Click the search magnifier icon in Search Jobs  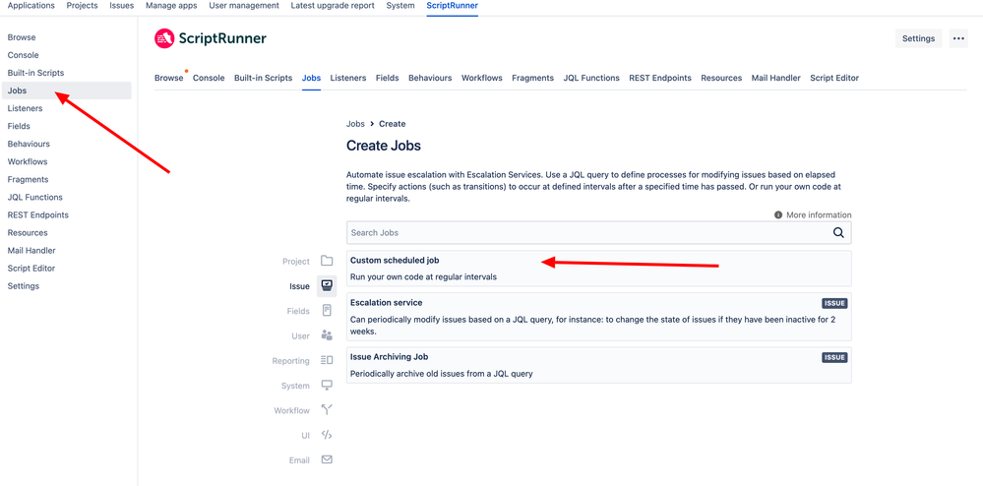(838, 232)
